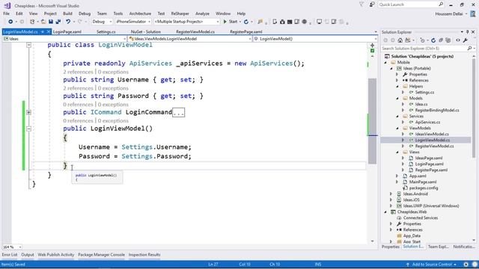Click the status bar notification bell icon
This screenshot has height=269, width=479.
click(x=466, y=265)
